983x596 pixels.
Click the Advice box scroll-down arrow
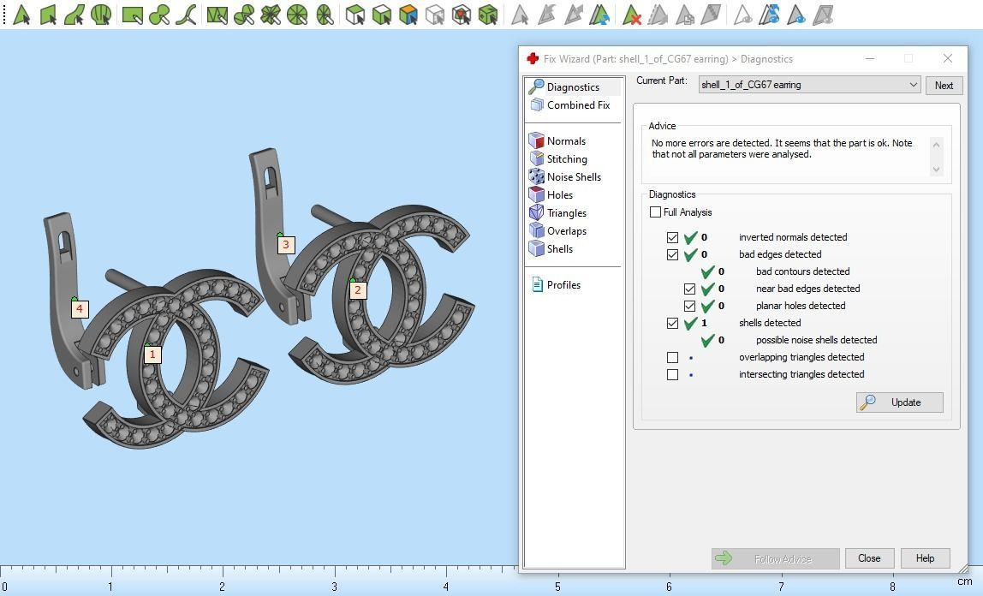point(937,170)
